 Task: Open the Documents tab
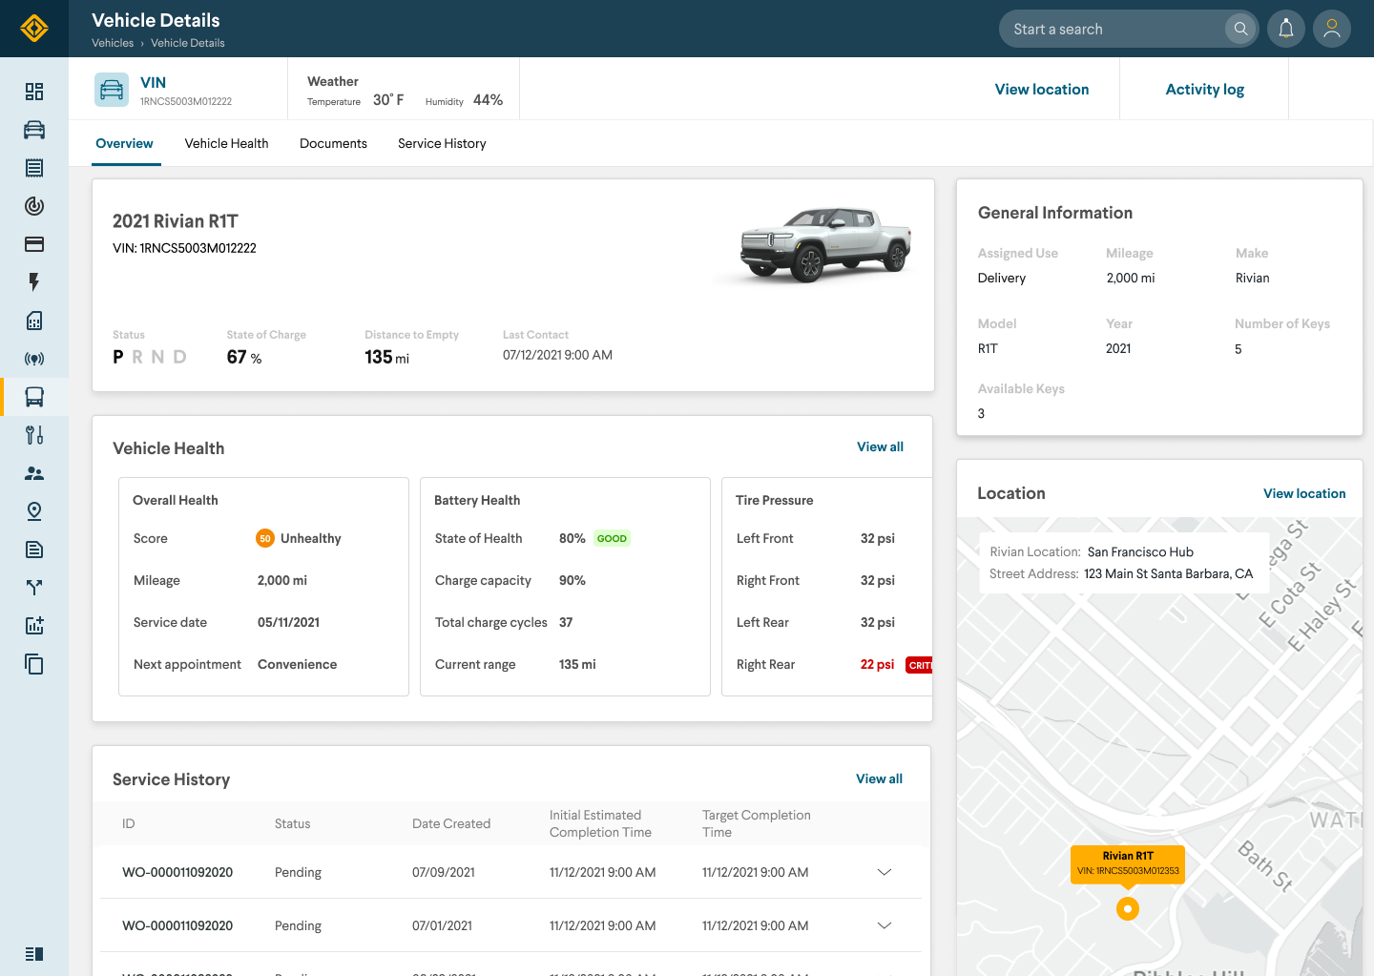click(333, 143)
